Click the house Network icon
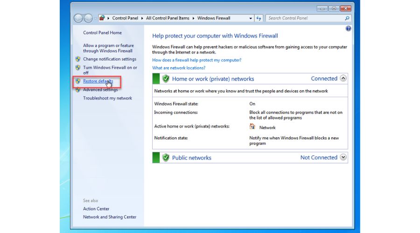This screenshot has width=420, height=233. (252, 126)
